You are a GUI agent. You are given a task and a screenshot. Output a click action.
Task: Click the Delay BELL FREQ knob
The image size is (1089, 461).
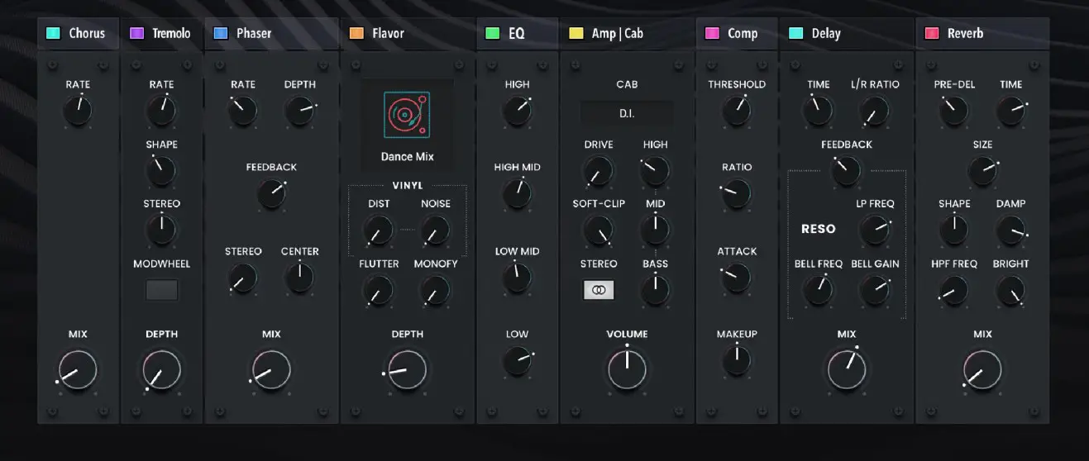coord(819,291)
